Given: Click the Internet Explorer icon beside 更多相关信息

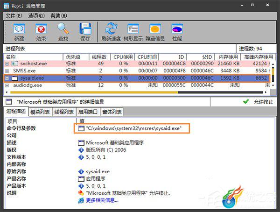Looking at the screenshot, I should click(x=81, y=200).
